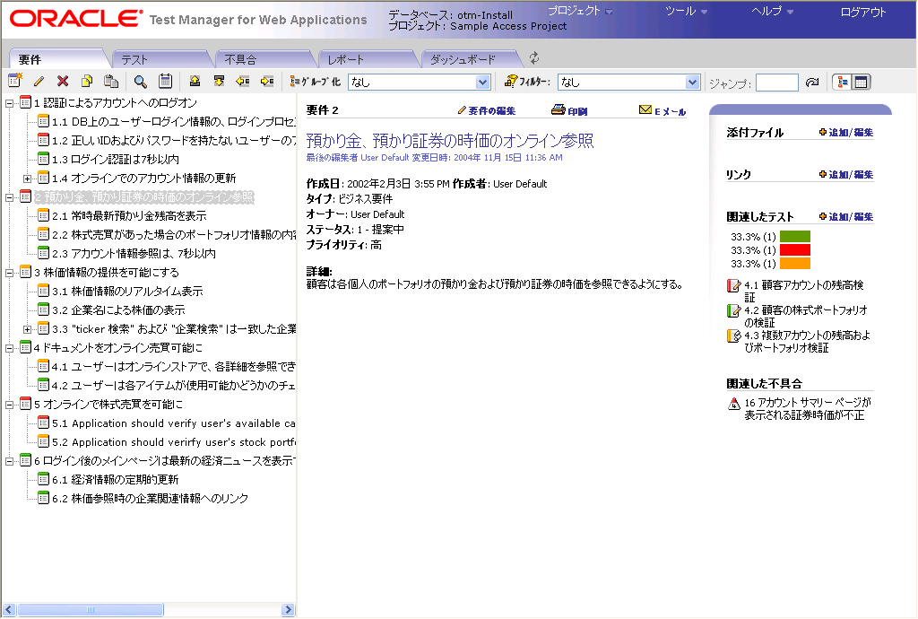Click the pencil icon next to 要件の編集
This screenshot has height=619, width=918.
tap(462, 110)
